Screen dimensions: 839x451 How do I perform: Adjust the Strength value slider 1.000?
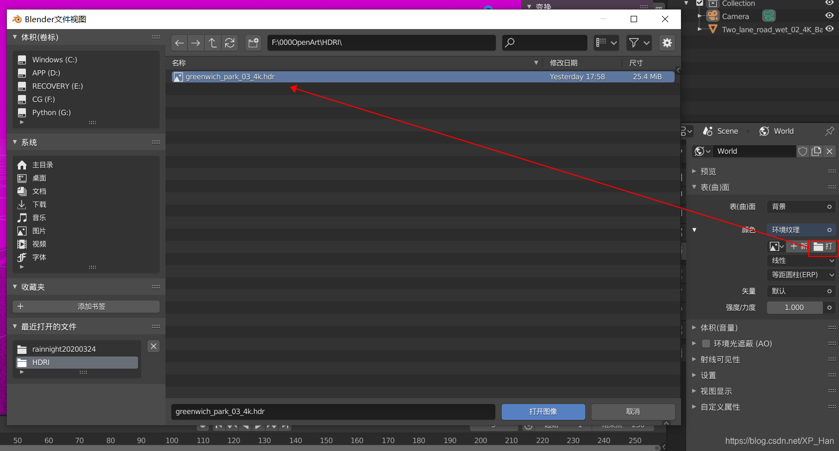point(795,307)
